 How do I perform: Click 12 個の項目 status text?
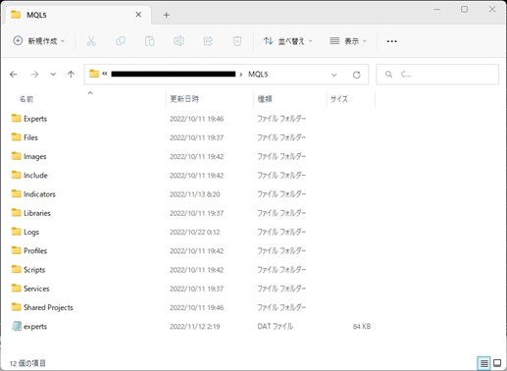pos(27,363)
